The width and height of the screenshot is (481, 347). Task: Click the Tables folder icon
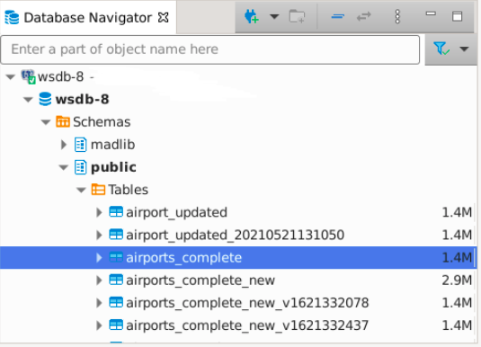[98, 190]
